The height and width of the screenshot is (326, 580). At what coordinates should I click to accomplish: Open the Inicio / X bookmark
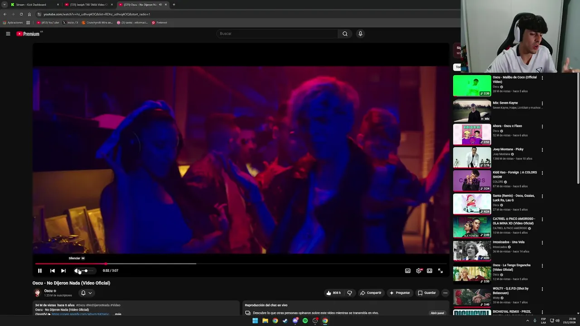pyautogui.click(x=70, y=23)
